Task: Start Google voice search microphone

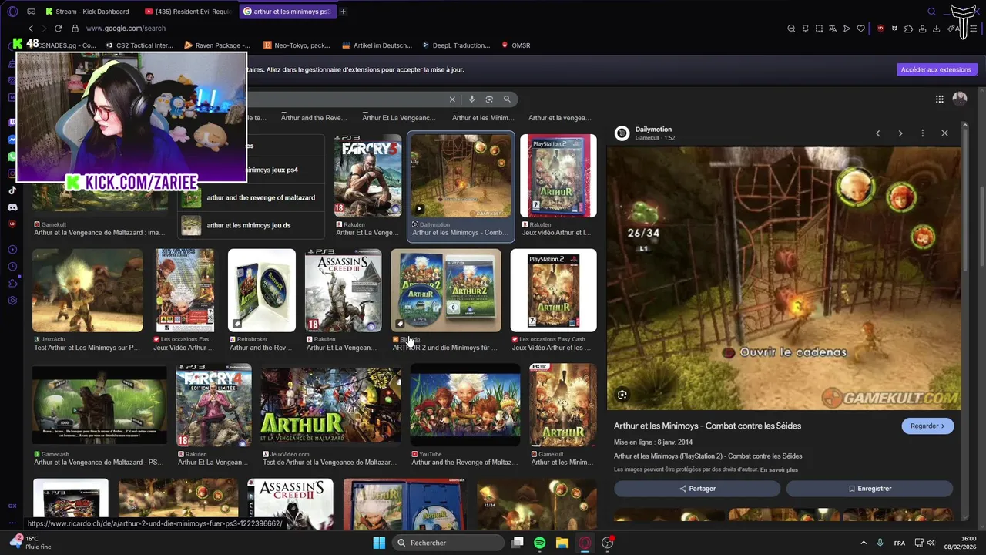Action: (x=471, y=99)
